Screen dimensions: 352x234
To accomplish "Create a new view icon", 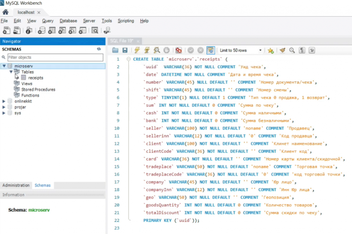I will coord(62,30).
